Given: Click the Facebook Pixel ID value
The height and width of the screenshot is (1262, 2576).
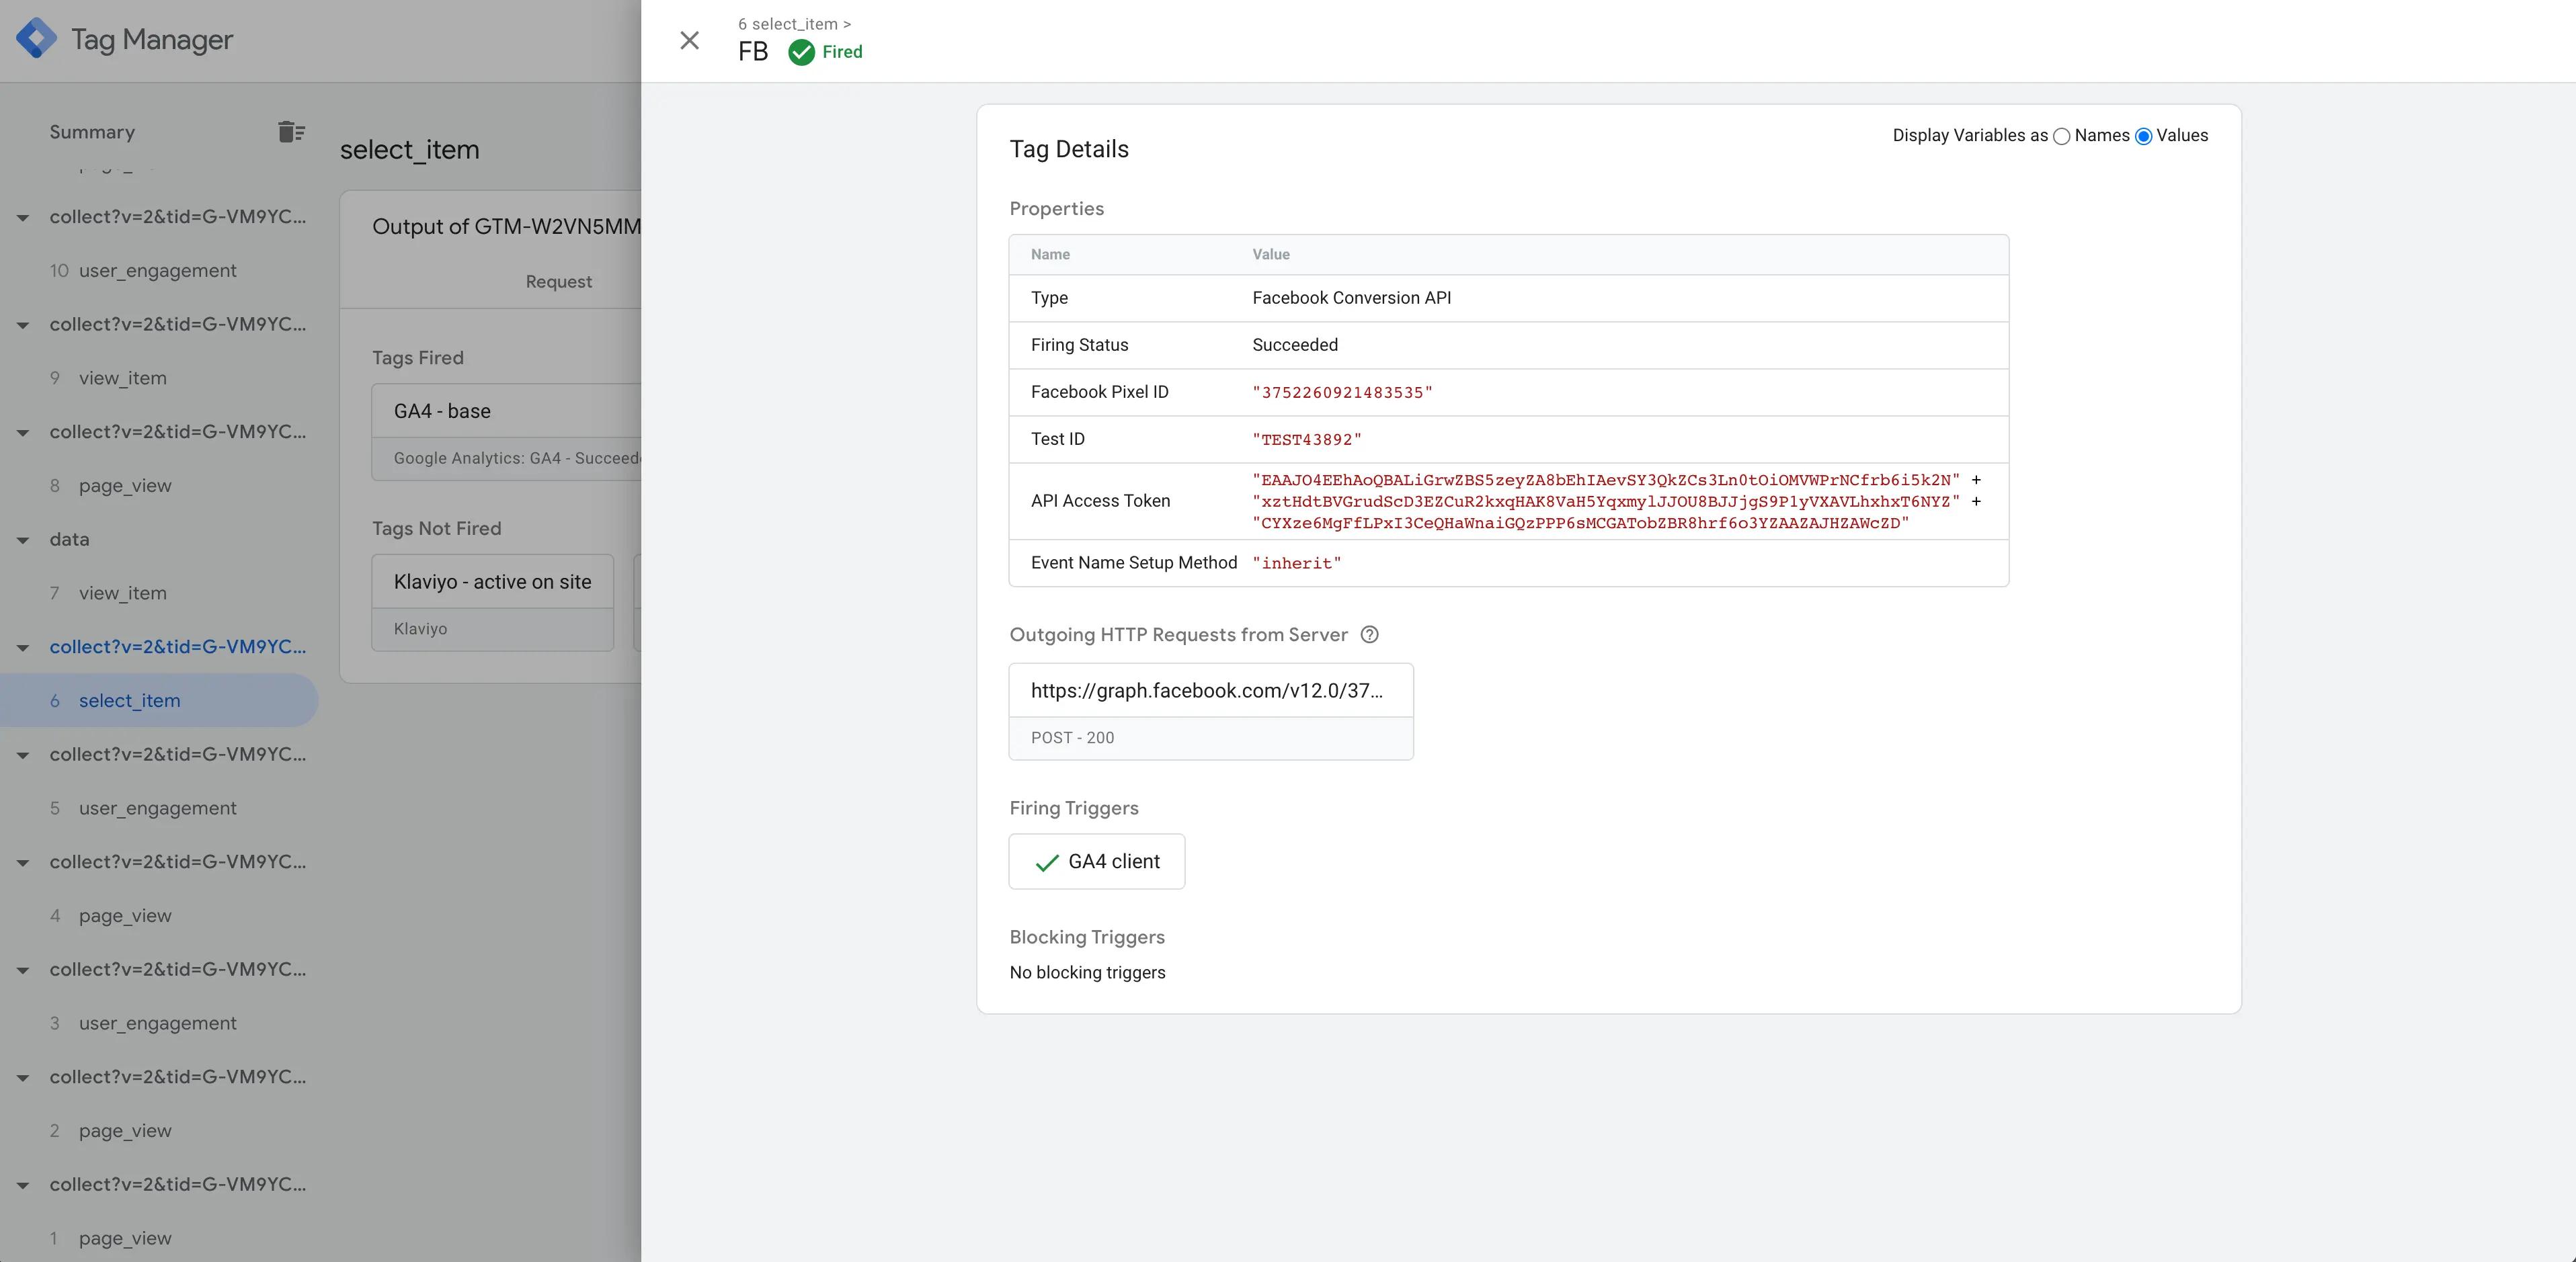Looking at the screenshot, I should (1342, 392).
